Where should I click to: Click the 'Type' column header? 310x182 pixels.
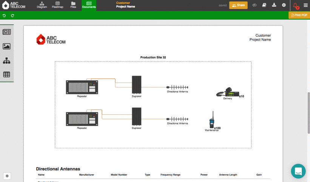pyautogui.click(x=148, y=175)
